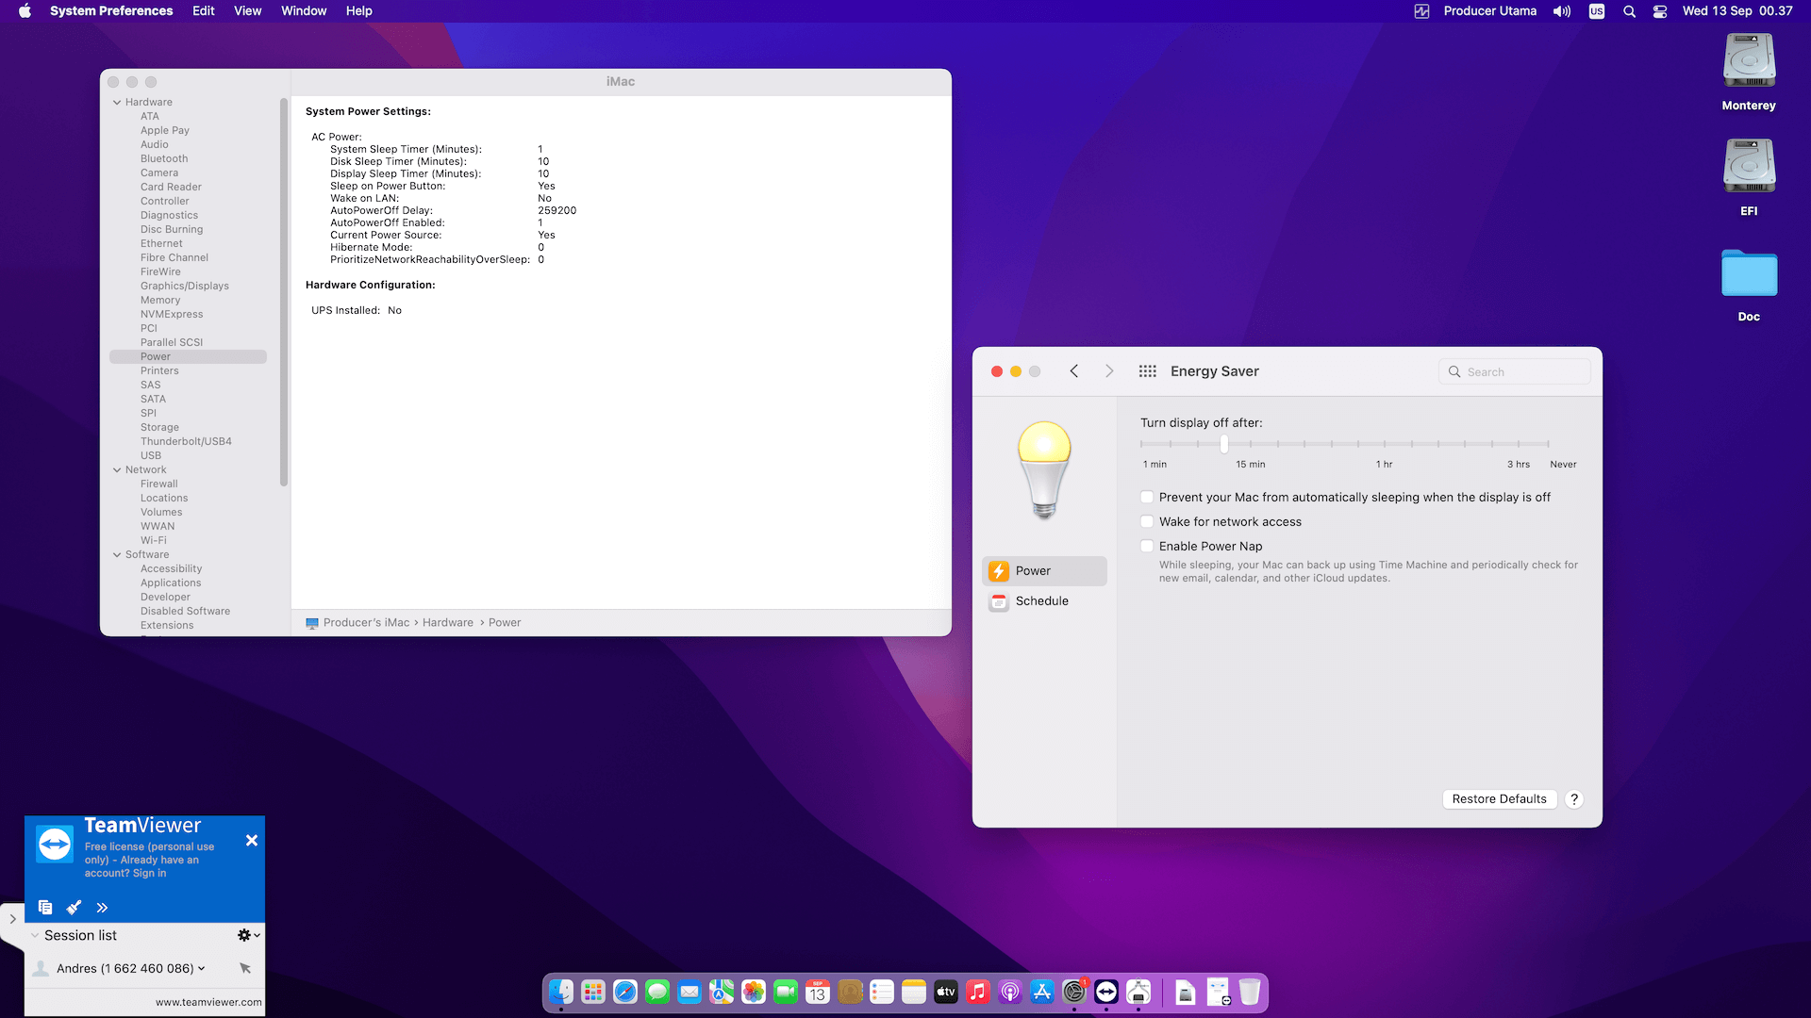Screen dimensions: 1811x1018
Task: Collapse the TeamViewer Session list
Action: 35,935
